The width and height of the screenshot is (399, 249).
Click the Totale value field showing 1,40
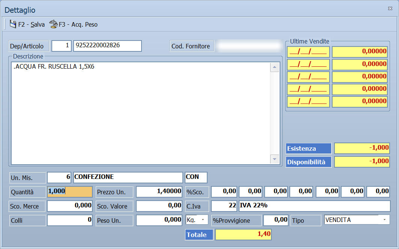243,234
